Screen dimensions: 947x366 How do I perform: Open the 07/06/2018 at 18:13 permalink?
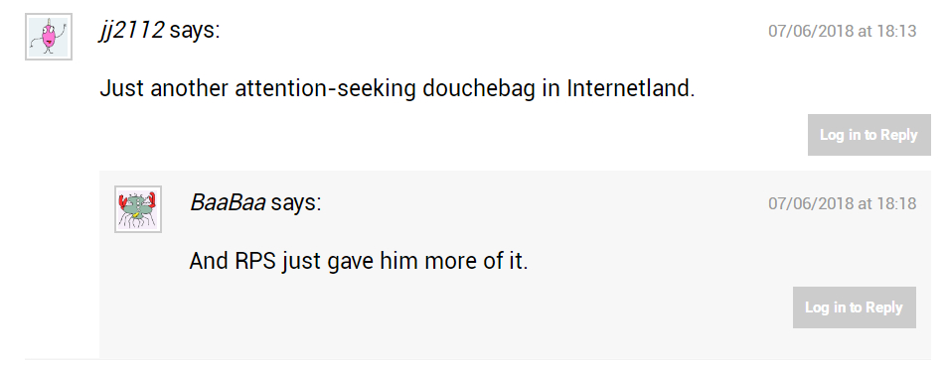point(842,31)
